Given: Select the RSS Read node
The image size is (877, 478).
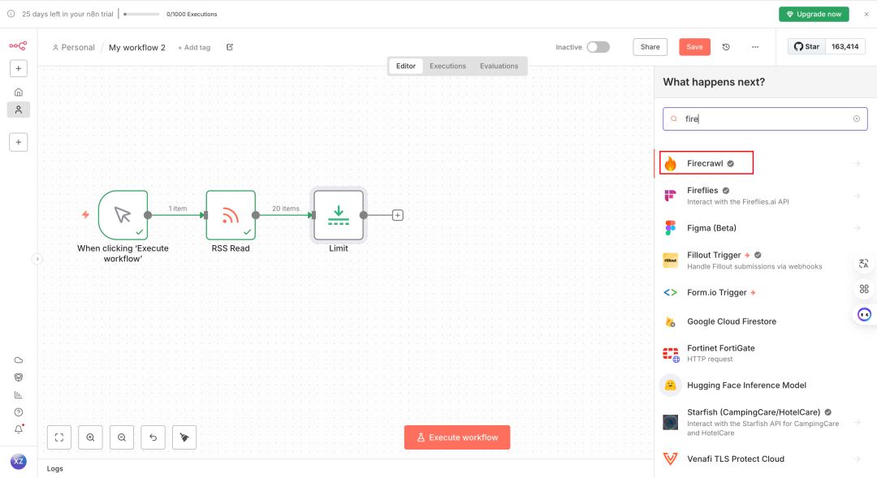Looking at the screenshot, I should tap(231, 215).
